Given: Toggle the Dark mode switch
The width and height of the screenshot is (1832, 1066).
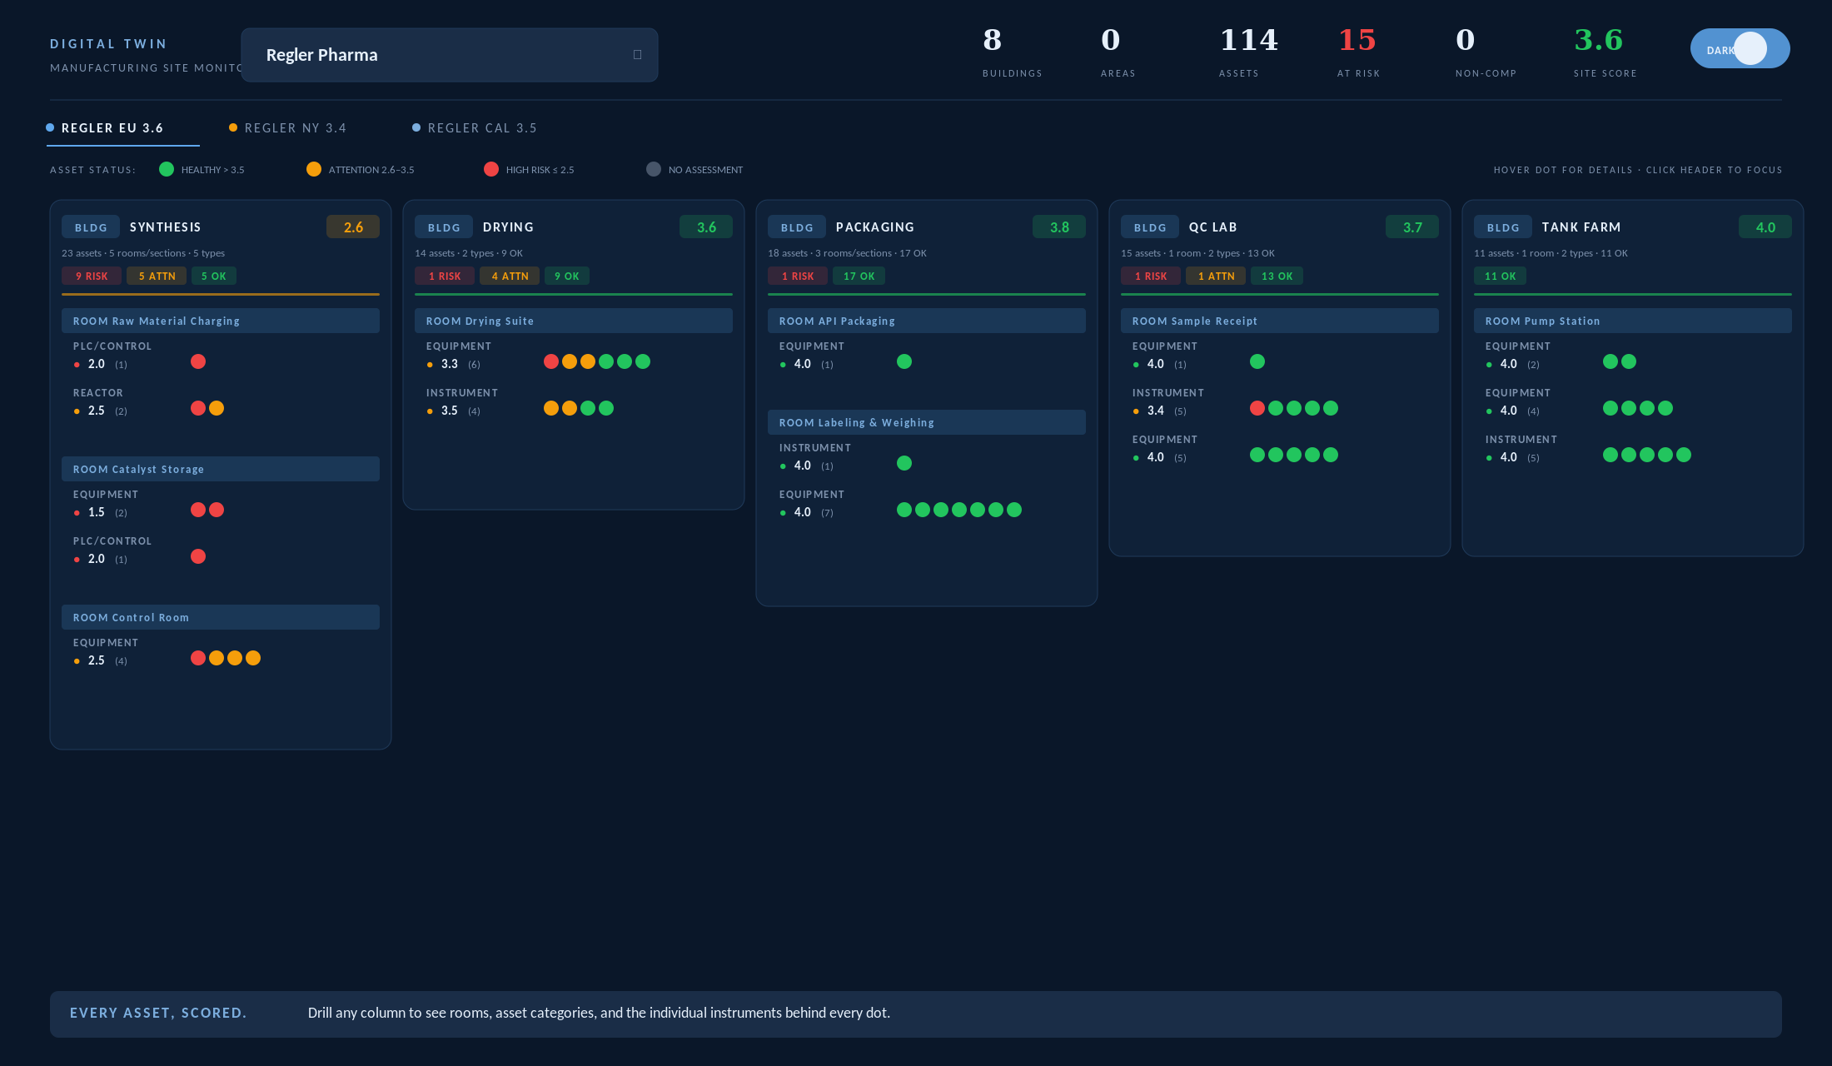Looking at the screenshot, I should pos(1740,48).
